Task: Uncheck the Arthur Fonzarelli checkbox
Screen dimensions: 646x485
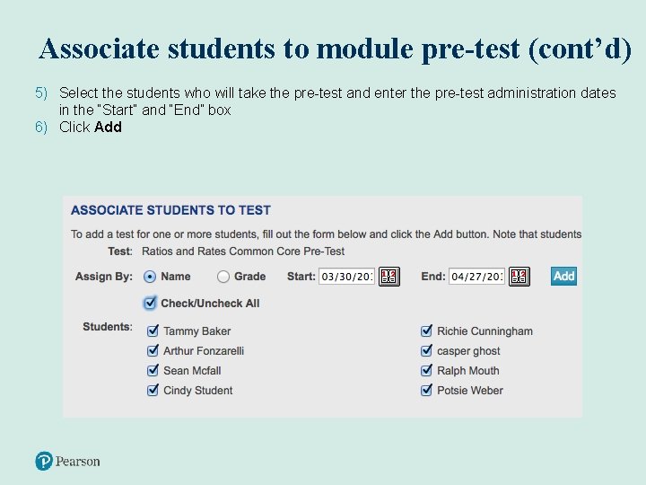Action: [x=153, y=350]
